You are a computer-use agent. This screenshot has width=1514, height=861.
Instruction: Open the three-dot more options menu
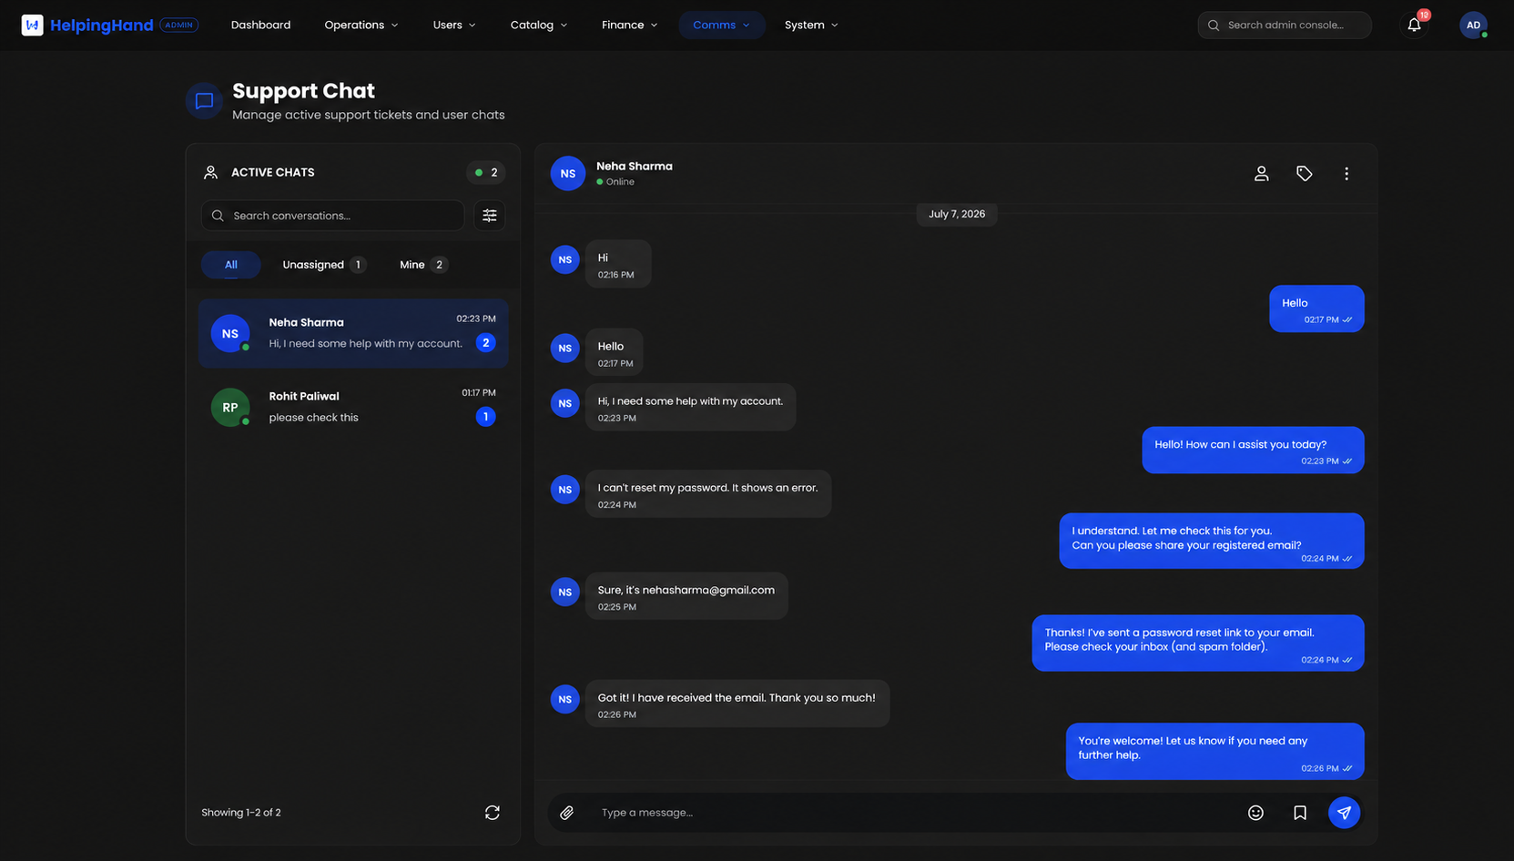point(1346,174)
